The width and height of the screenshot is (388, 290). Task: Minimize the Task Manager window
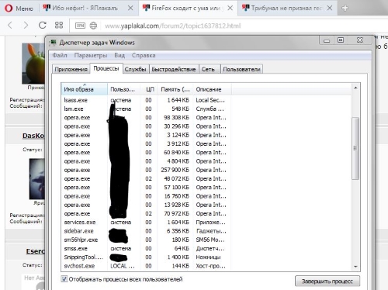(x=327, y=40)
